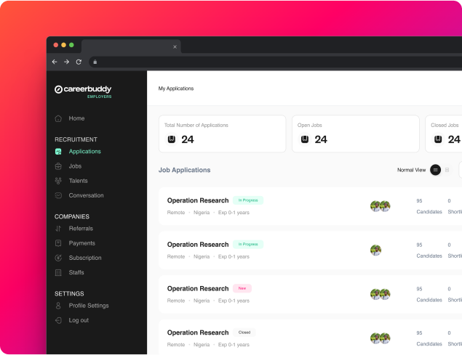Open Profile Settings in the sidebar
The height and width of the screenshot is (355, 462).
(x=89, y=306)
